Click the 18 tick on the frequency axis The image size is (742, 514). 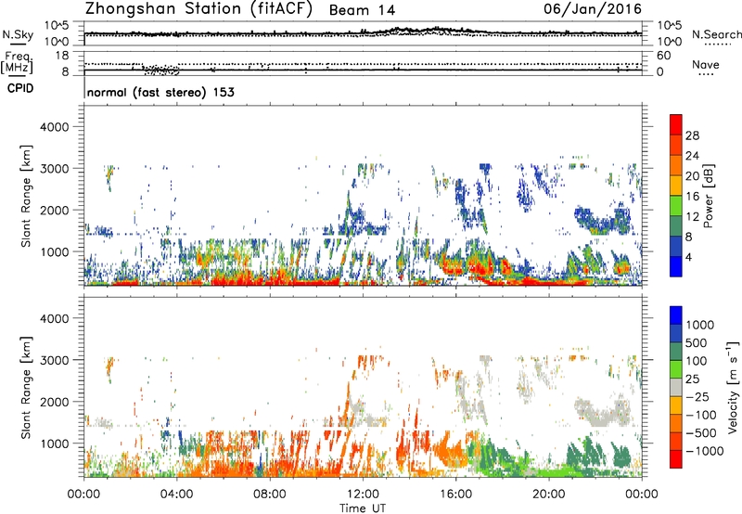62,56
